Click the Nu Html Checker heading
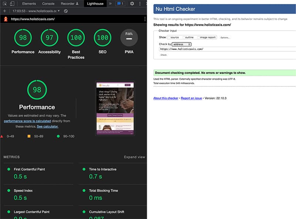This screenshot has height=219, width=296. click(175, 9)
